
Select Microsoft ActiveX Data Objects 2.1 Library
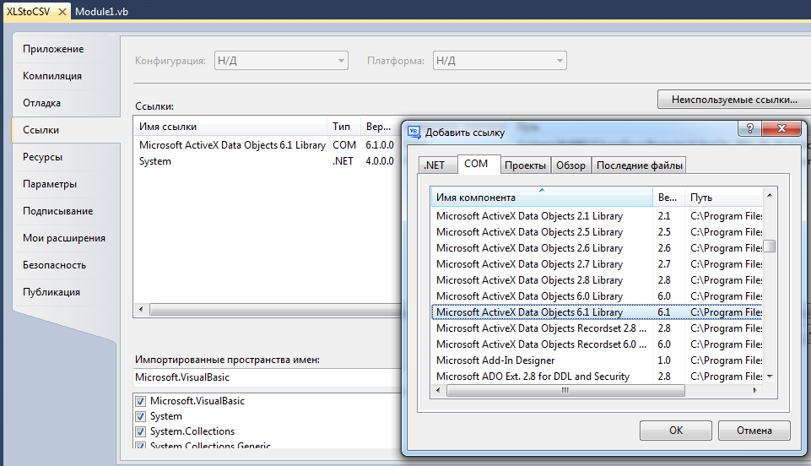pos(597,216)
